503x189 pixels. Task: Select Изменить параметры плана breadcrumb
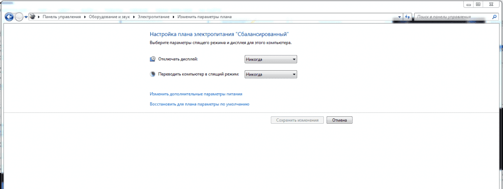pos(205,17)
